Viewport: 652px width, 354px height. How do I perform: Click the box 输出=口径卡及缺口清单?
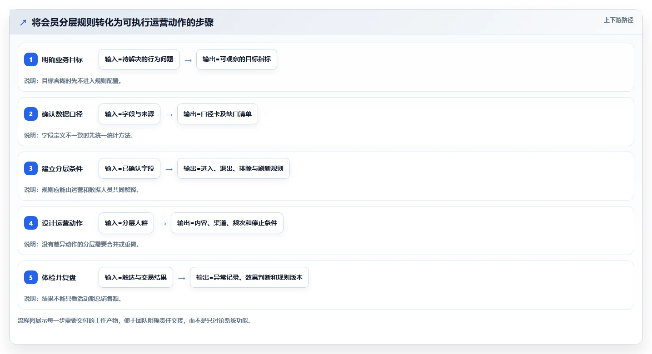[x=218, y=114]
